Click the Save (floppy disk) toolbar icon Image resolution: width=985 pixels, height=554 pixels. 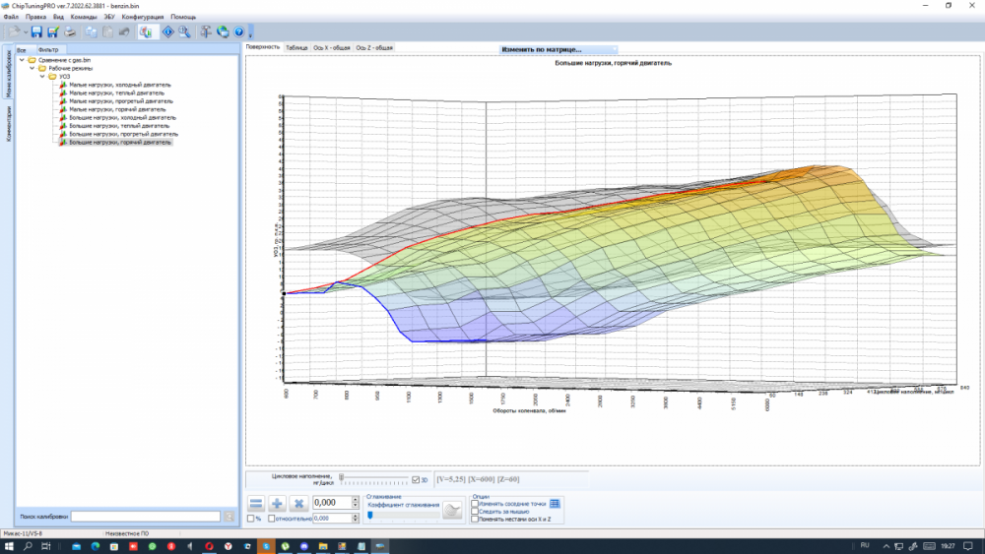click(x=36, y=32)
